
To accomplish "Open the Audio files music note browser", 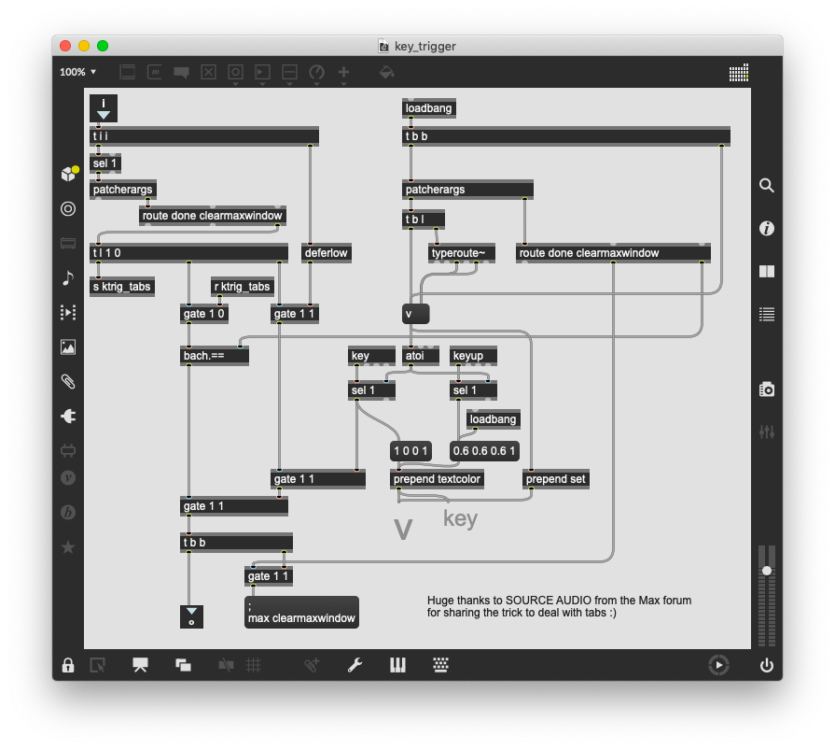I will [x=68, y=277].
